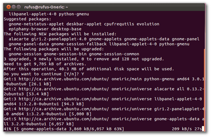Open the Get:3 ca.archive.ubuntu.com URL
The height and width of the screenshot is (137, 211).
point(64,99)
